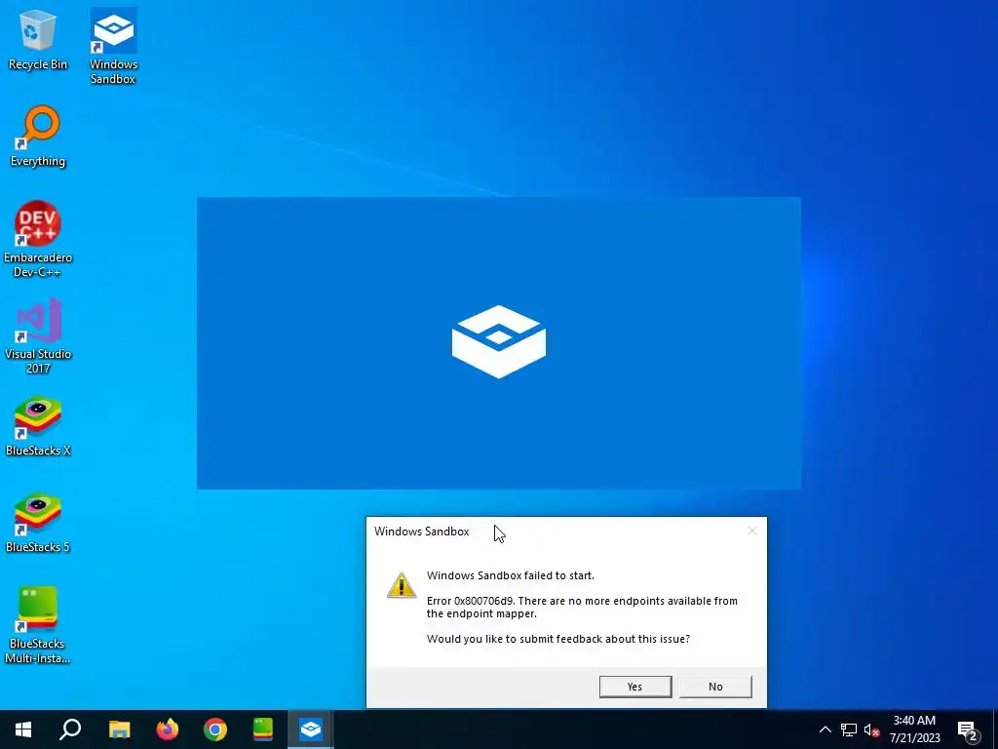
Task: Click the 'Would you like to submit feedback' text
Action: [558, 639]
